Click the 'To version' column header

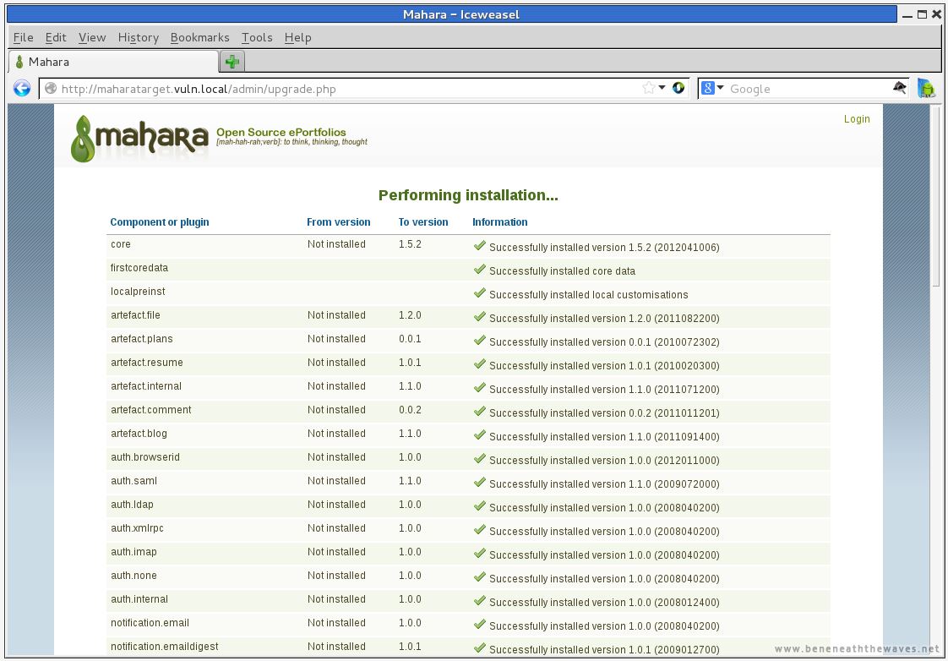(423, 222)
